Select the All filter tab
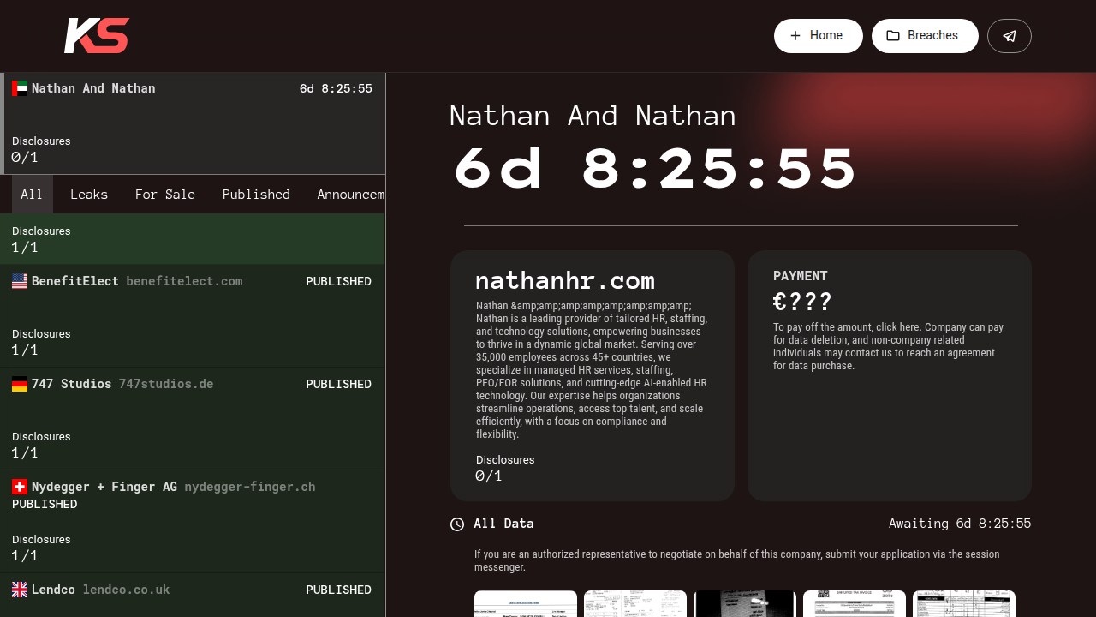1096x617 pixels. [x=32, y=195]
